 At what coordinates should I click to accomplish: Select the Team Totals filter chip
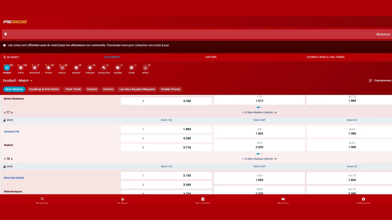[73, 89]
